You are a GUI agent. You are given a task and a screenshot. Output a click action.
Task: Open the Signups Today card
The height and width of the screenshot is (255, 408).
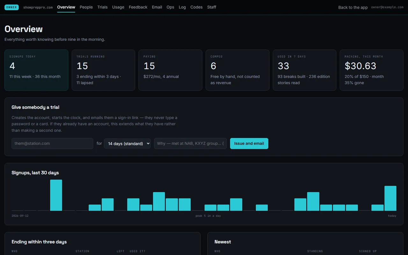(36, 70)
